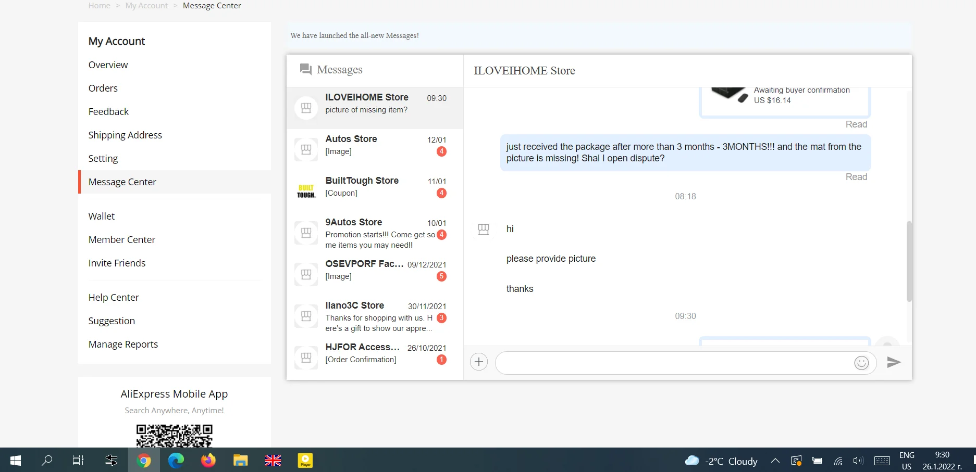Open File Explorer from taskbar
Screen dimensions: 976x472
(x=240, y=461)
